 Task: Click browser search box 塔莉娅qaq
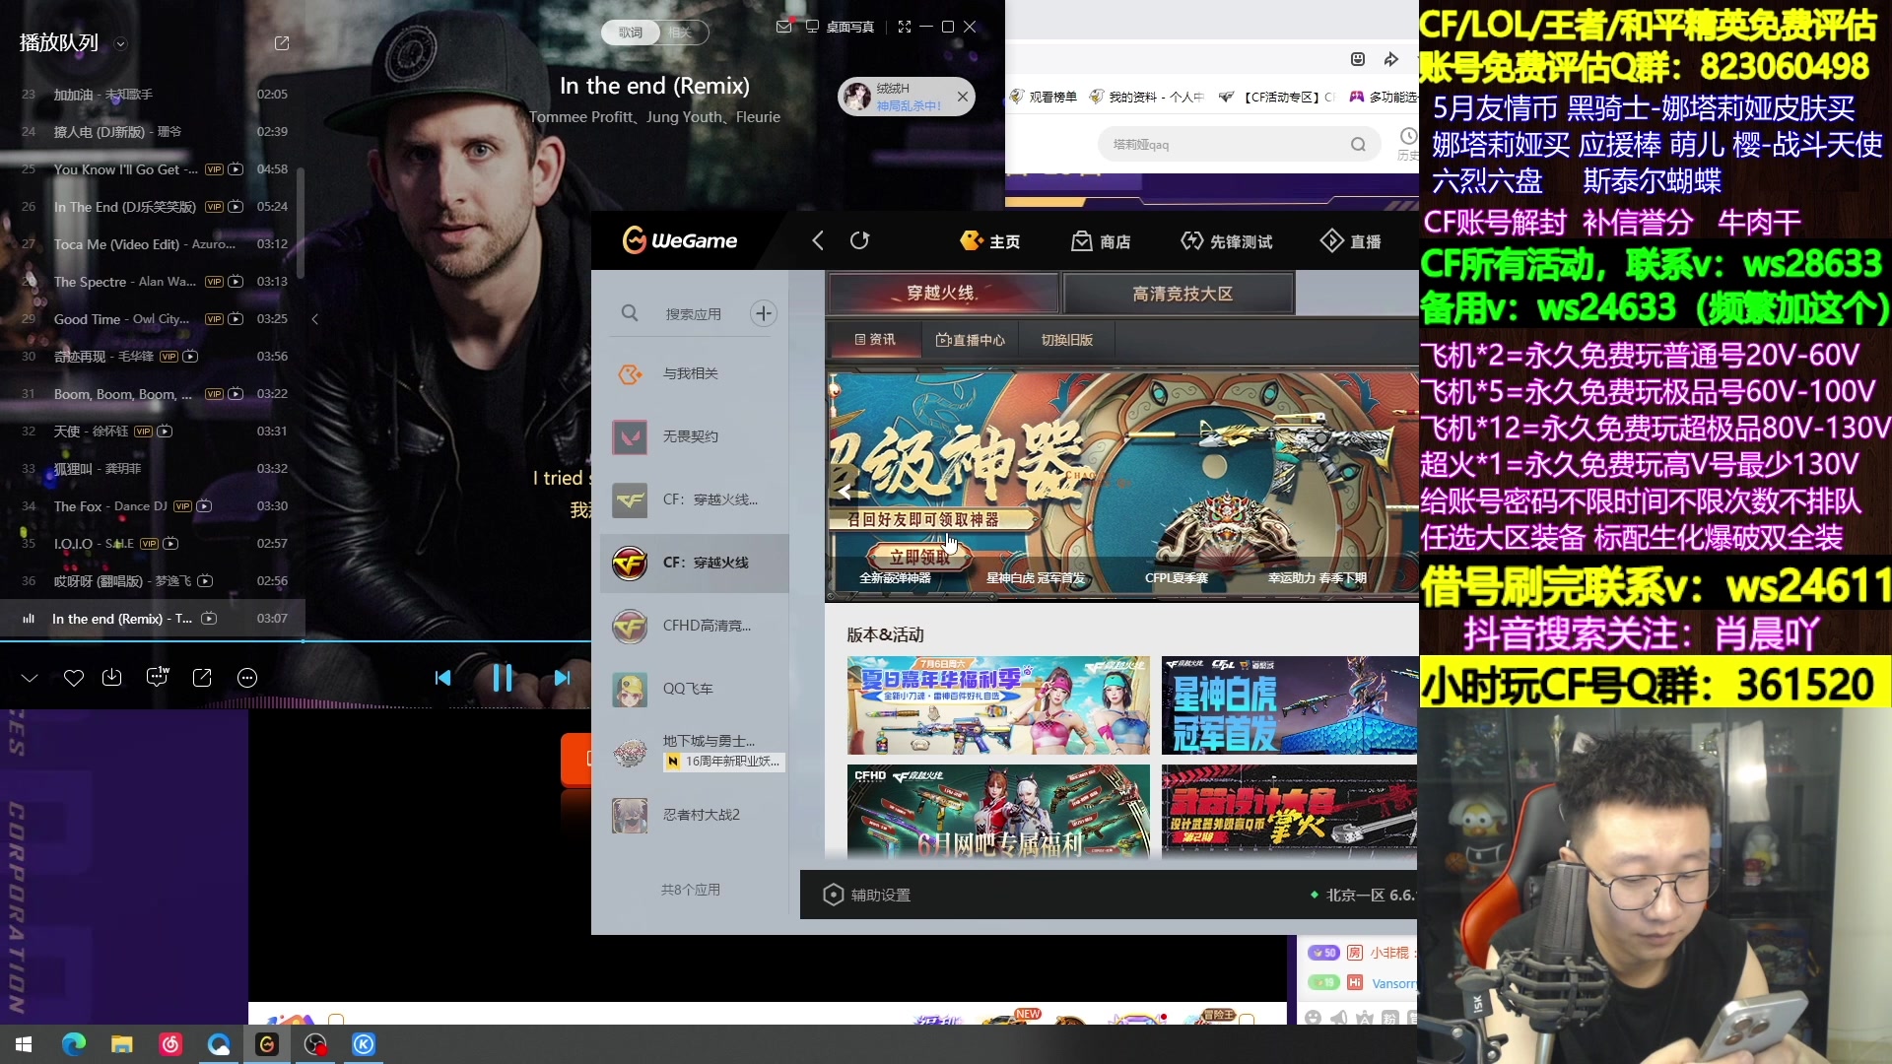point(1240,145)
